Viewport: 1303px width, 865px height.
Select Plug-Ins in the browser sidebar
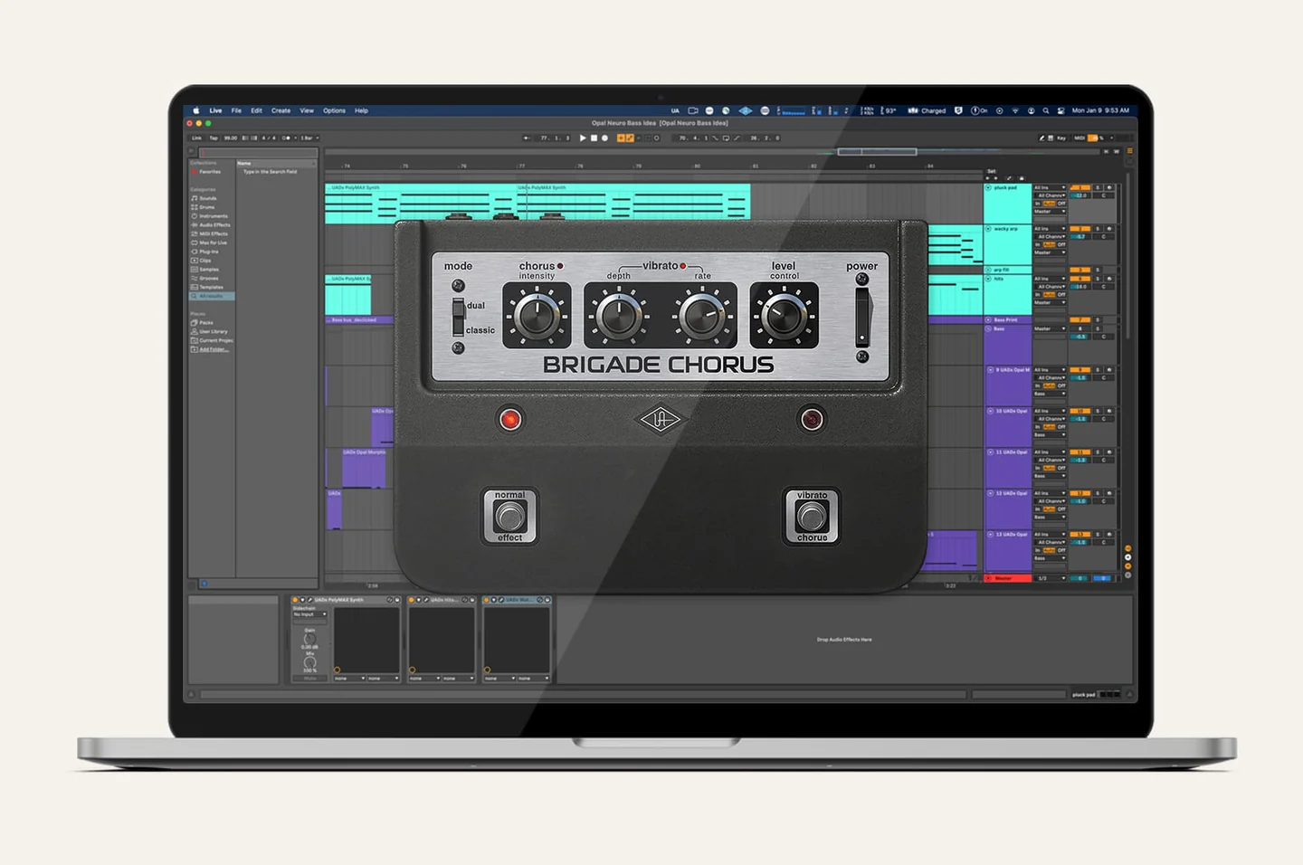pyautogui.click(x=208, y=252)
